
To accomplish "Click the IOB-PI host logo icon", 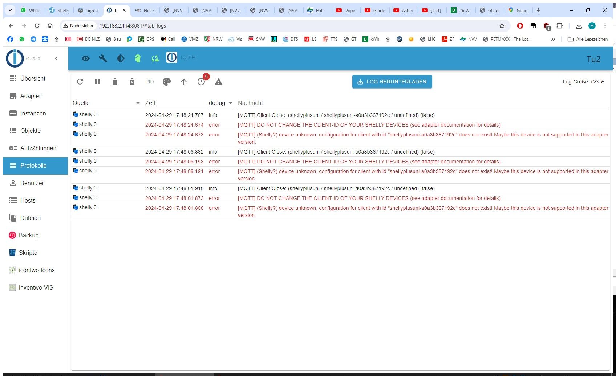I will [172, 57].
